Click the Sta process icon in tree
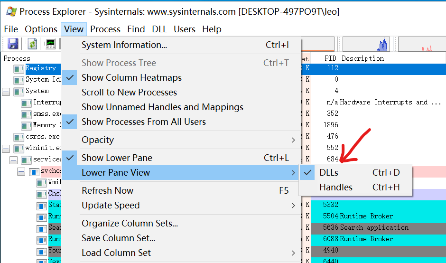This screenshot has width=446, height=263. click(x=42, y=206)
